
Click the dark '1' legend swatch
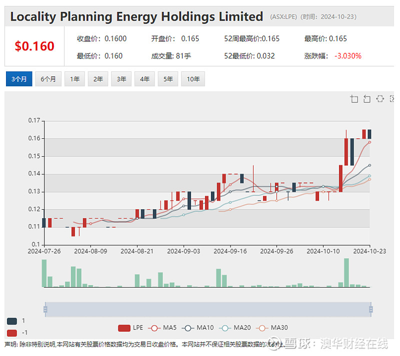click(x=11, y=321)
